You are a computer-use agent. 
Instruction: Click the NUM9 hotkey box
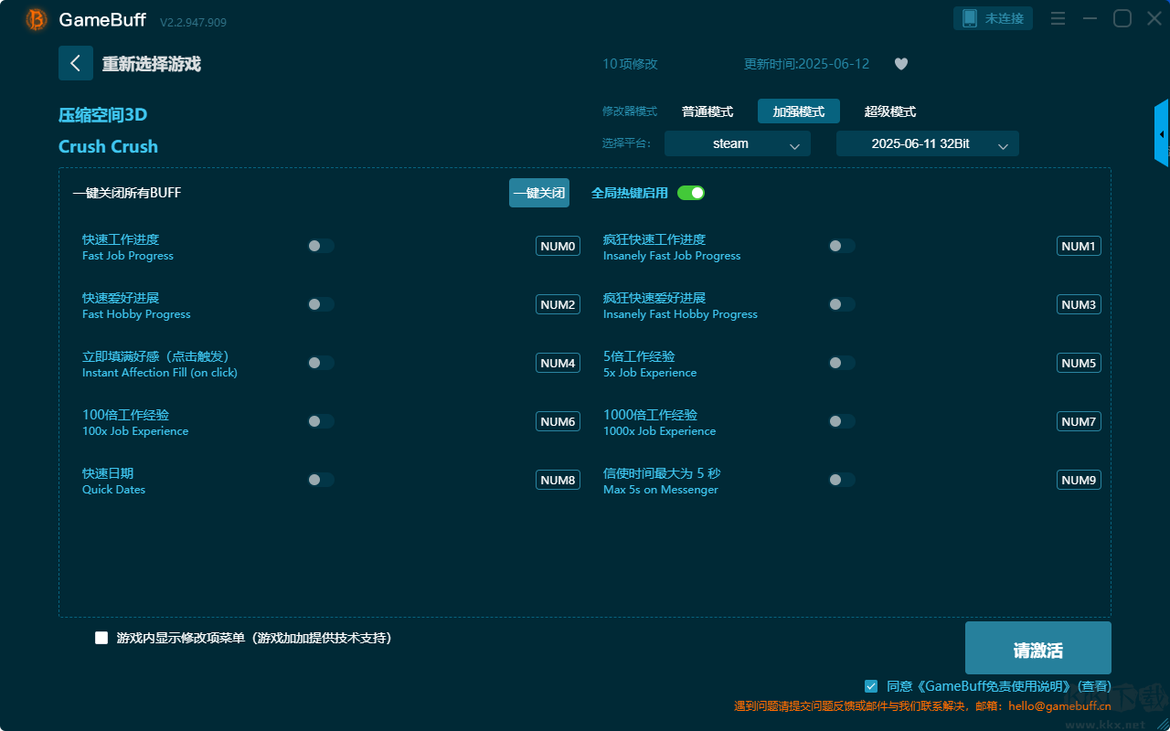[1079, 480]
